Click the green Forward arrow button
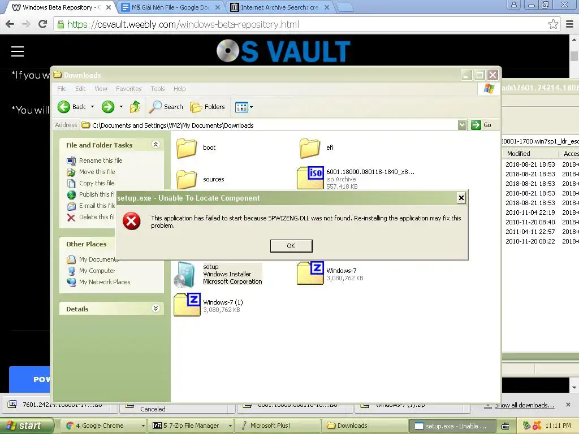 tap(108, 107)
